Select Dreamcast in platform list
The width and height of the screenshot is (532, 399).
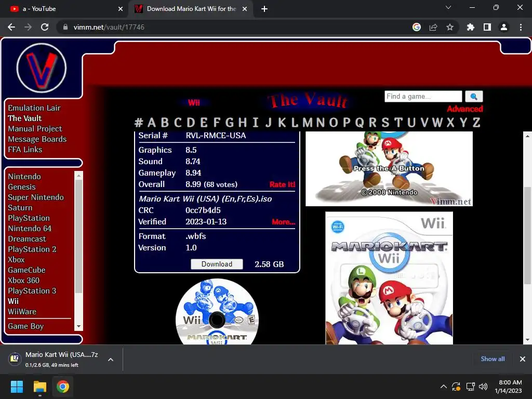27,239
